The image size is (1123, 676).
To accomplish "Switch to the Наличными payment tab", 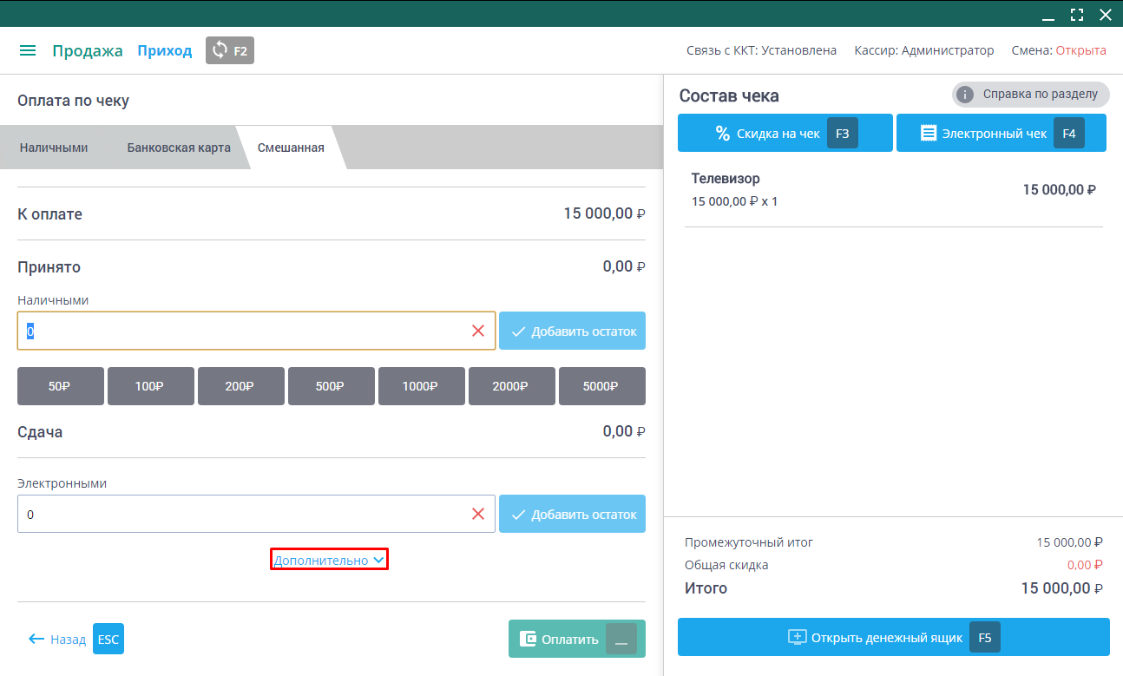I will click(x=54, y=148).
